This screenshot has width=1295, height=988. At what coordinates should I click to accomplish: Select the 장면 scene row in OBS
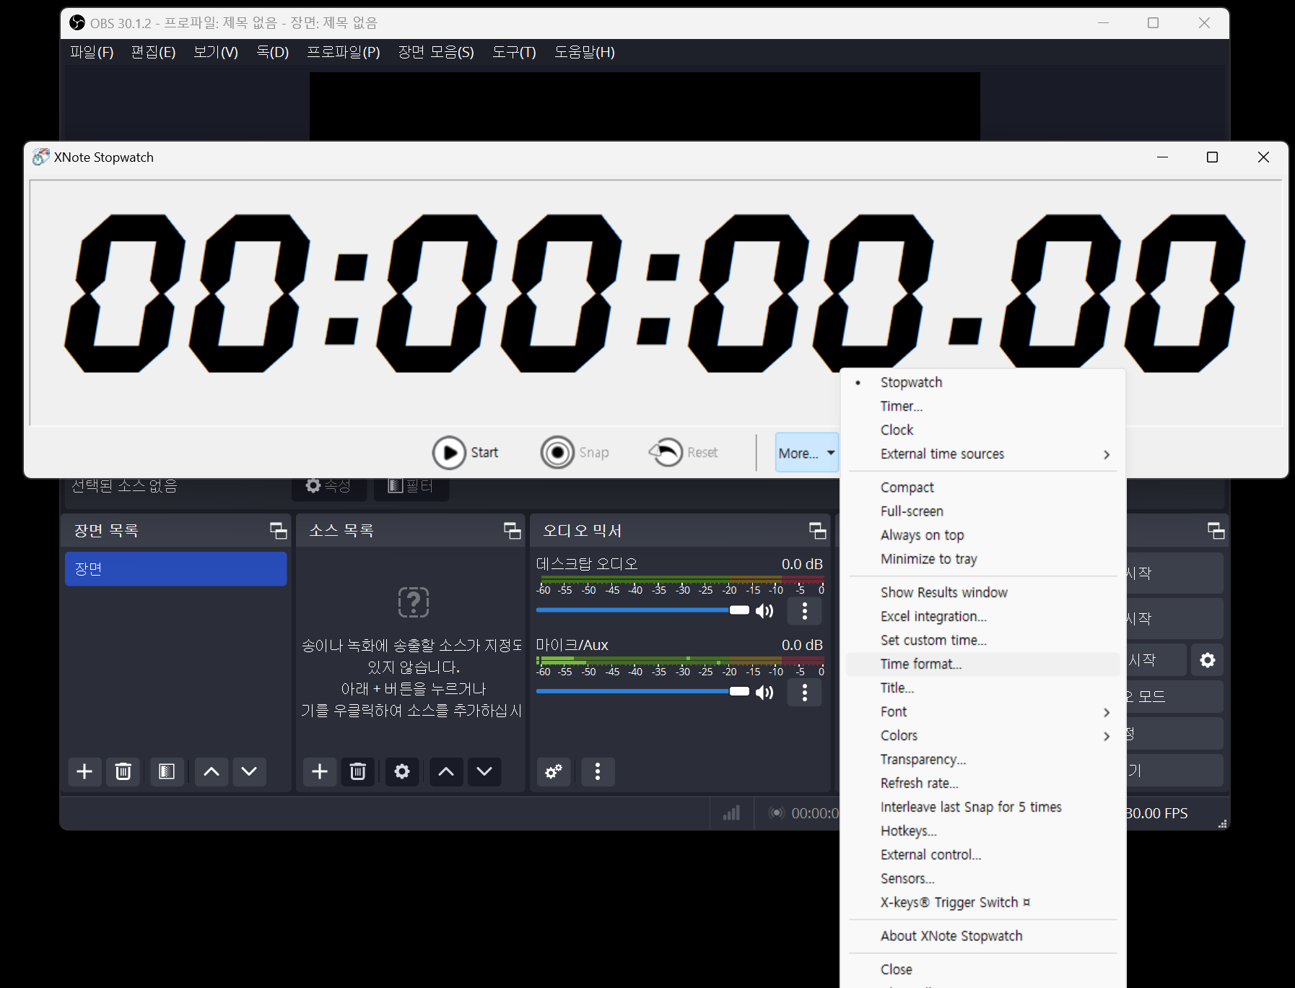click(176, 569)
